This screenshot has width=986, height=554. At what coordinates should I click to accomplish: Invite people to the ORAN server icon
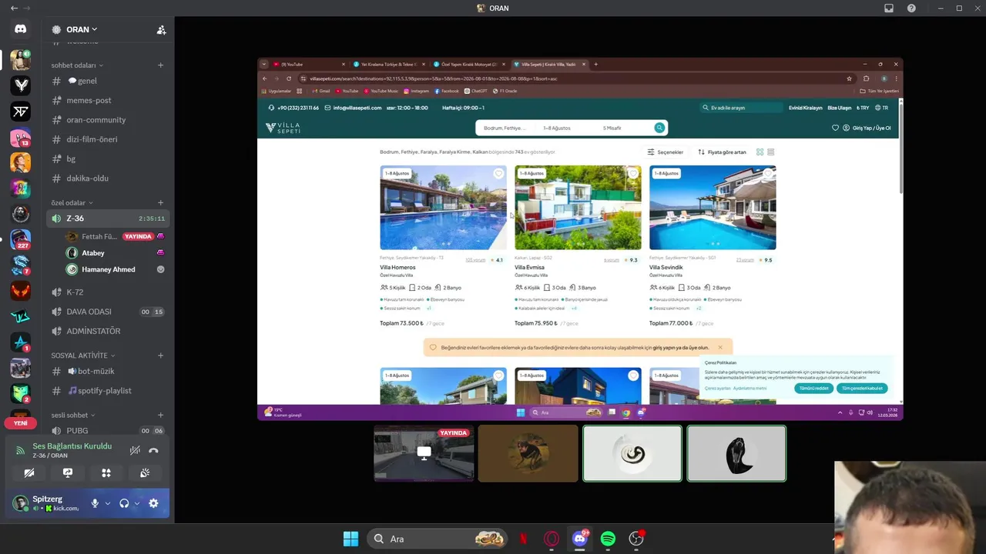point(161,30)
